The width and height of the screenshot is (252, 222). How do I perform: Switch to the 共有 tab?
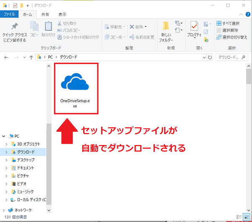[x=45, y=14]
